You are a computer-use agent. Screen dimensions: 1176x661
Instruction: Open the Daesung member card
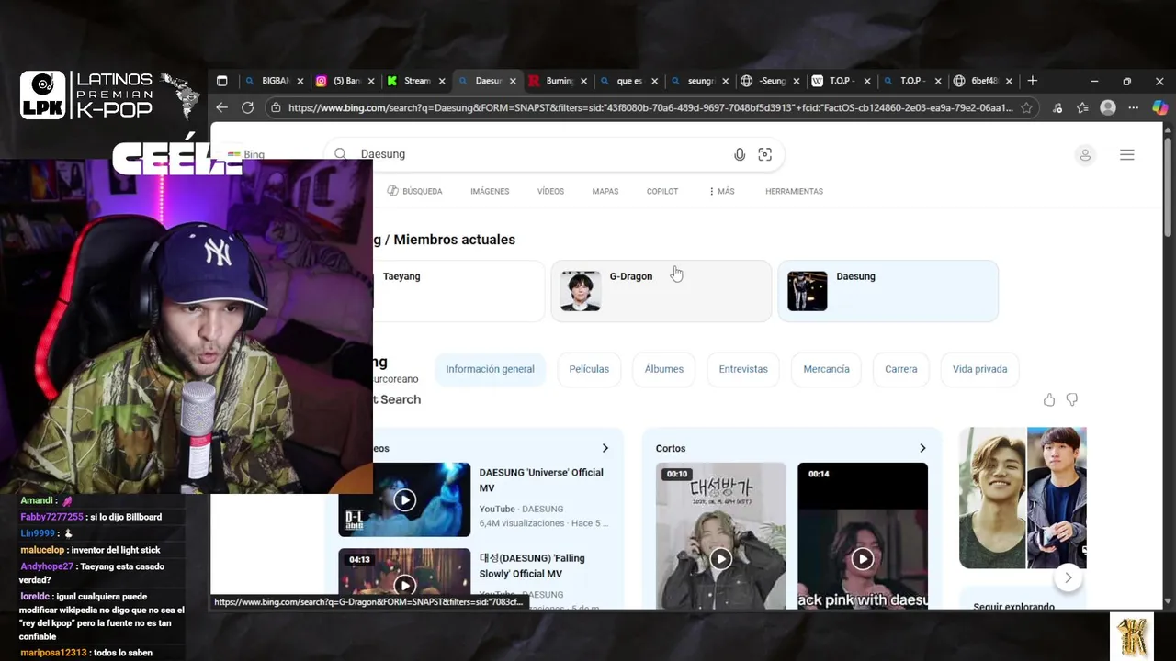pos(888,291)
